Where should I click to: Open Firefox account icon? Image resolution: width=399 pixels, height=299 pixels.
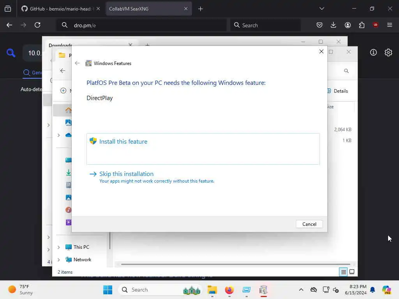point(348,25)
